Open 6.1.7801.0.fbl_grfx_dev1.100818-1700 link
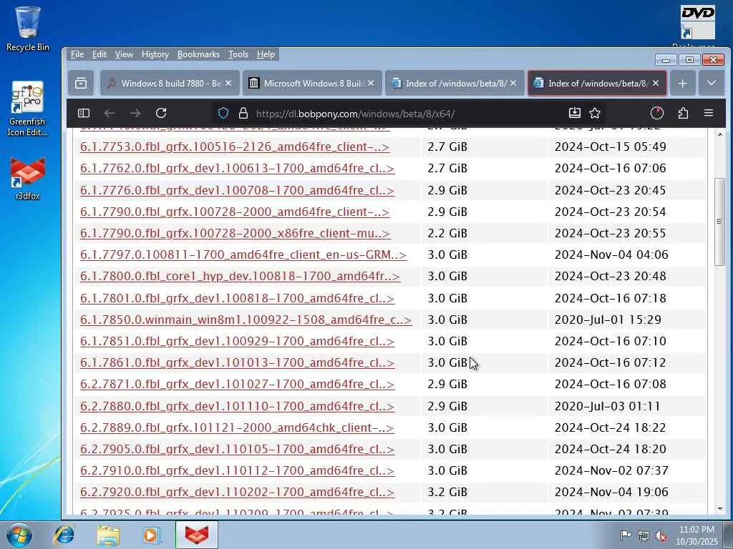This screenshot has height=549, width=733. point(237,298)
